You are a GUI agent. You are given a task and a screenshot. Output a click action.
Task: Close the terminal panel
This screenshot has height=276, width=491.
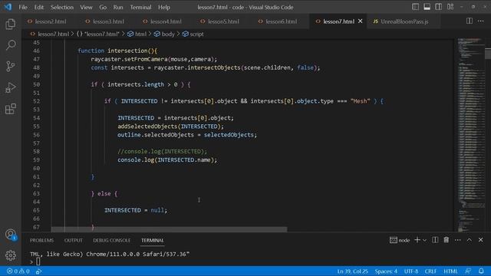pyautogui.click(x=481, y=240)
